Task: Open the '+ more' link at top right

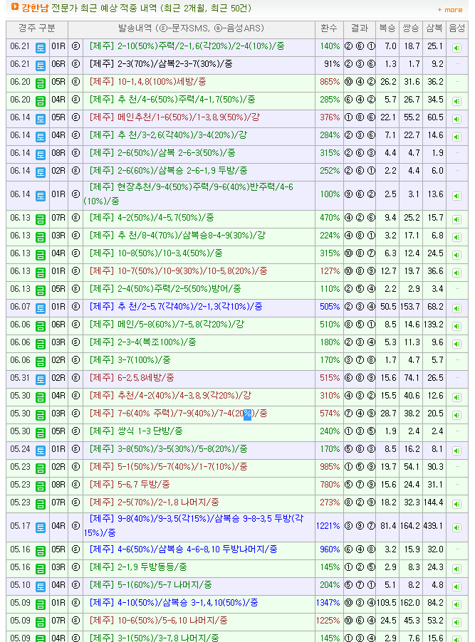Action: (449, 10)
